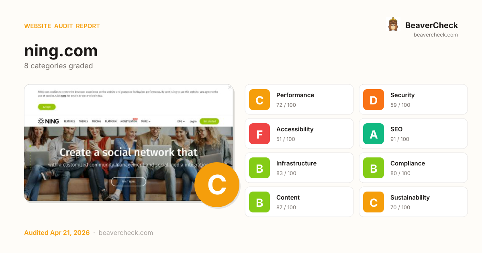Click the large overall grade C circle
The height and width of the screenshot is (253, 482).
click(217, 185)
